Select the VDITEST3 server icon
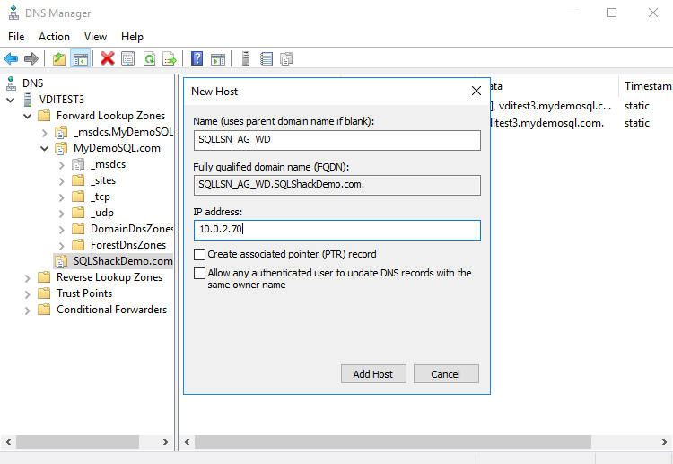The image size is (673, 464). [28, 100]
